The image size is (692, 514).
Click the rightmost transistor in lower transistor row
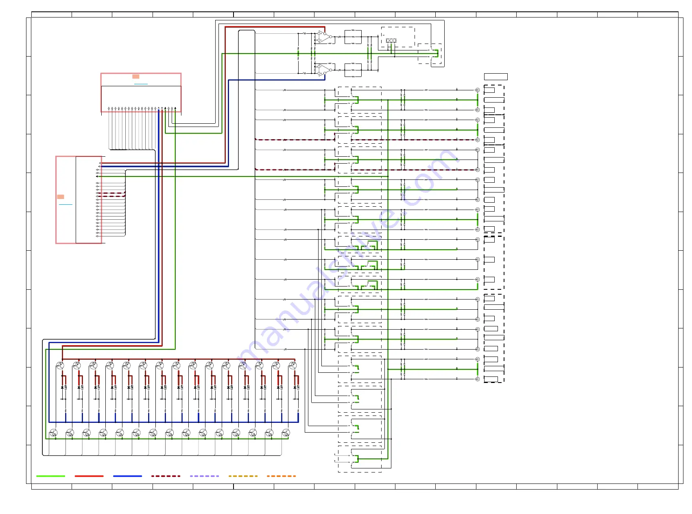[286, 433]
